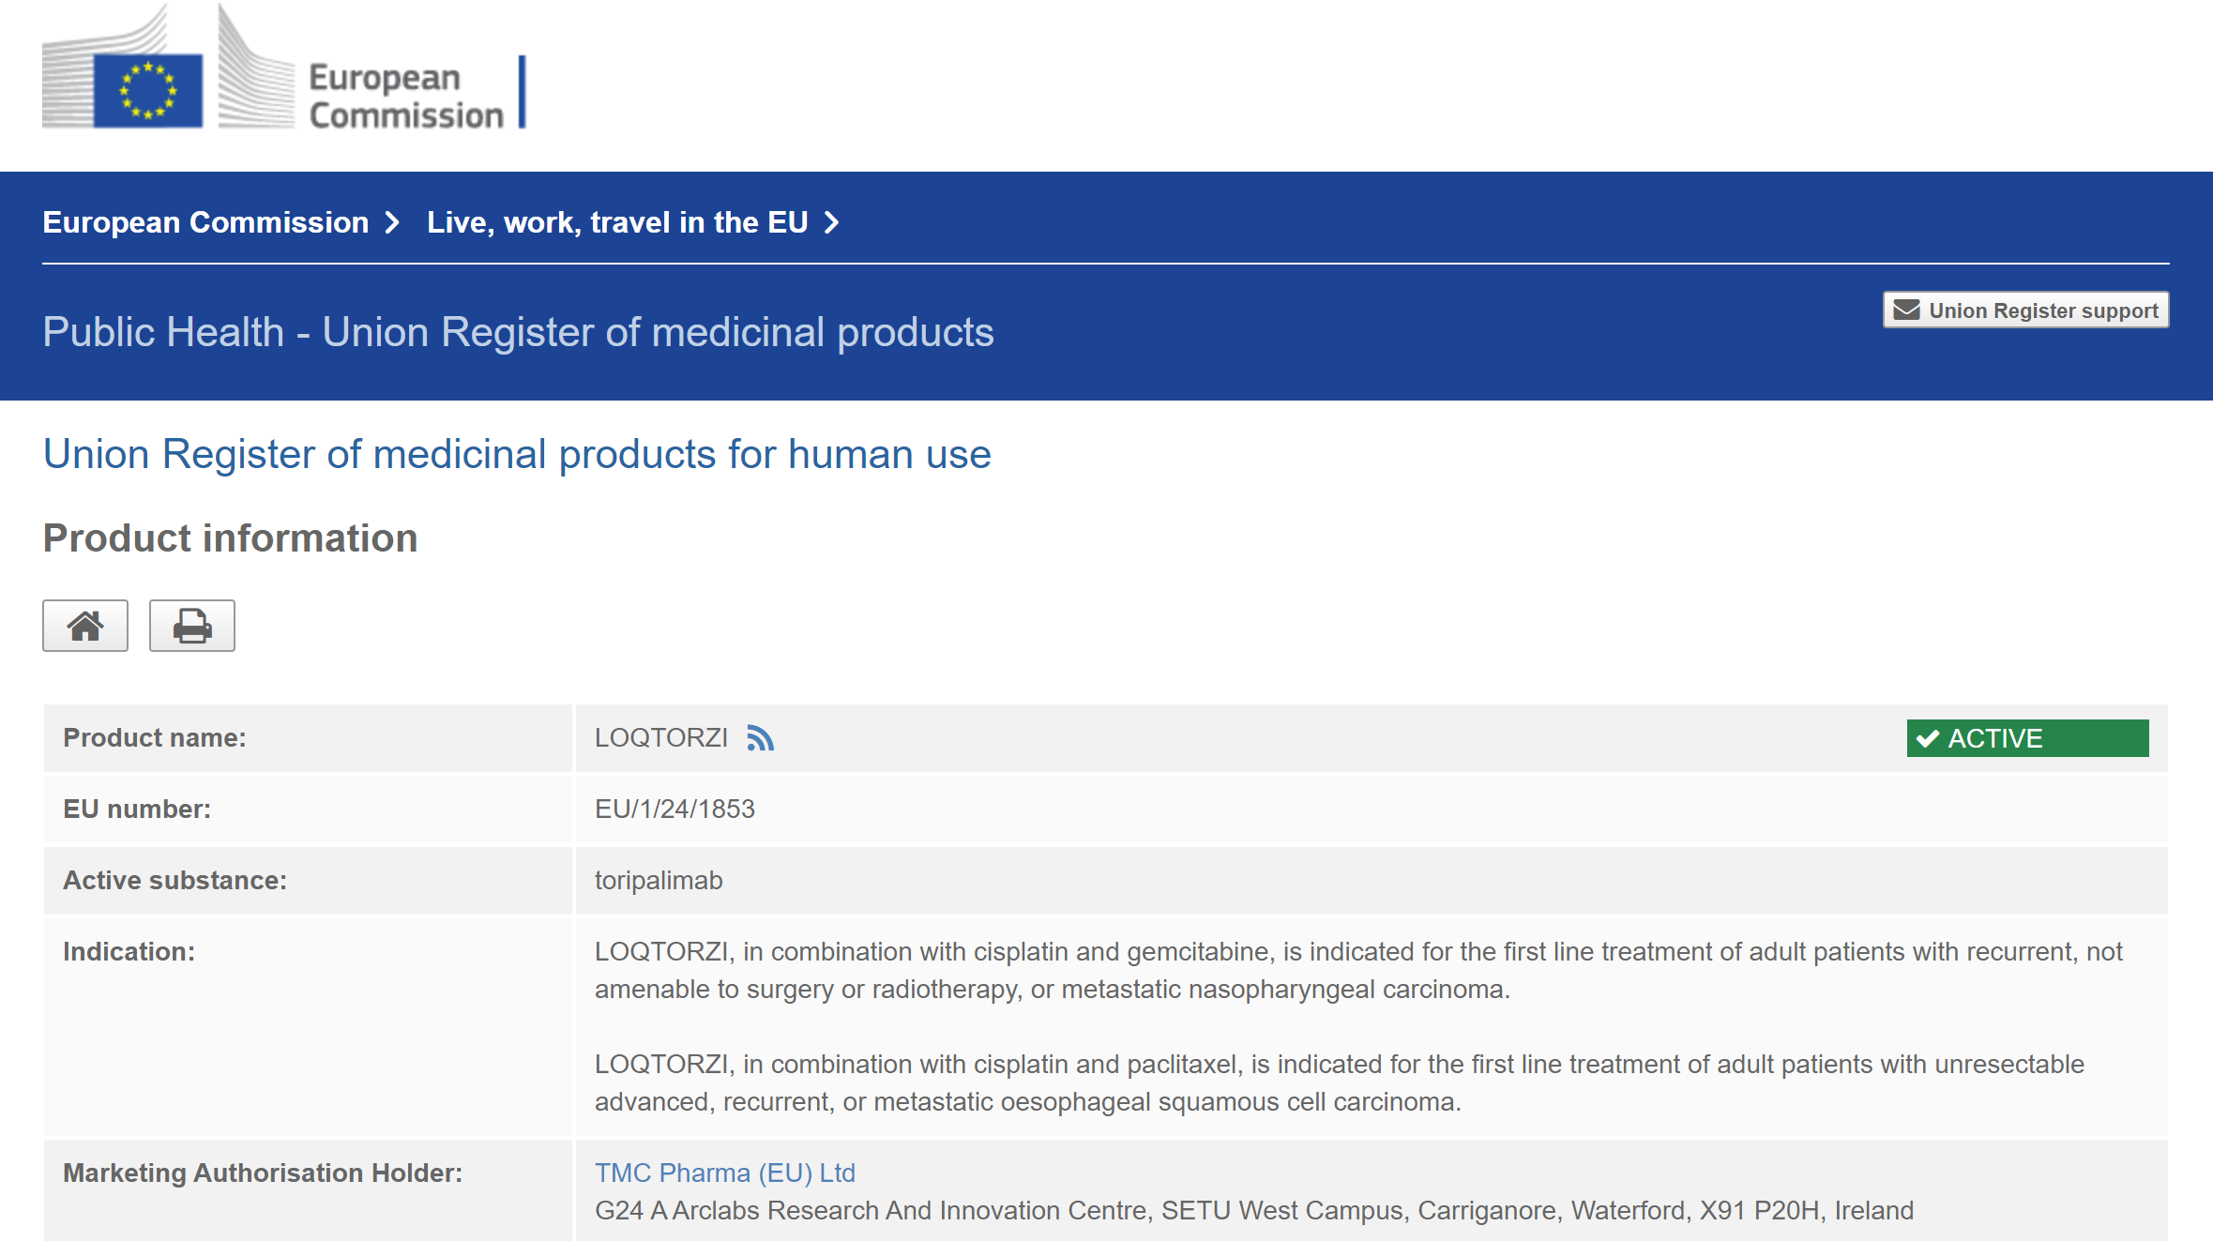Click the Public Health - Union Register title

pyautogui.click(x=518, y=332)
